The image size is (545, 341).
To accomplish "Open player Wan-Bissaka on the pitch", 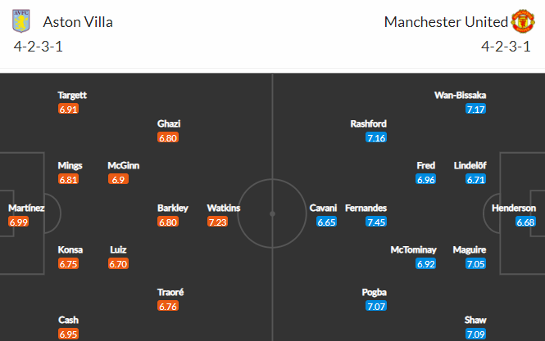I will pos(461,95).
